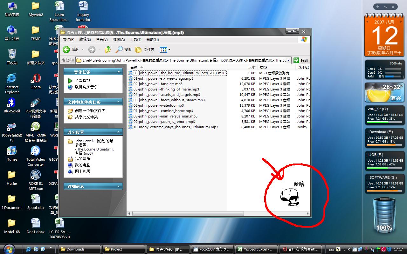Click inside the address (地址) path field
407x254 pixels.
point(181,60)
